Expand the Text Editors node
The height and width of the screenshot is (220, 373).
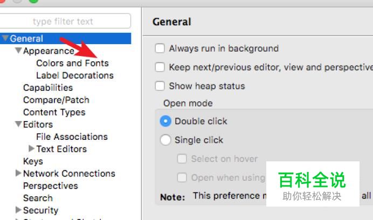coord(31,149)
